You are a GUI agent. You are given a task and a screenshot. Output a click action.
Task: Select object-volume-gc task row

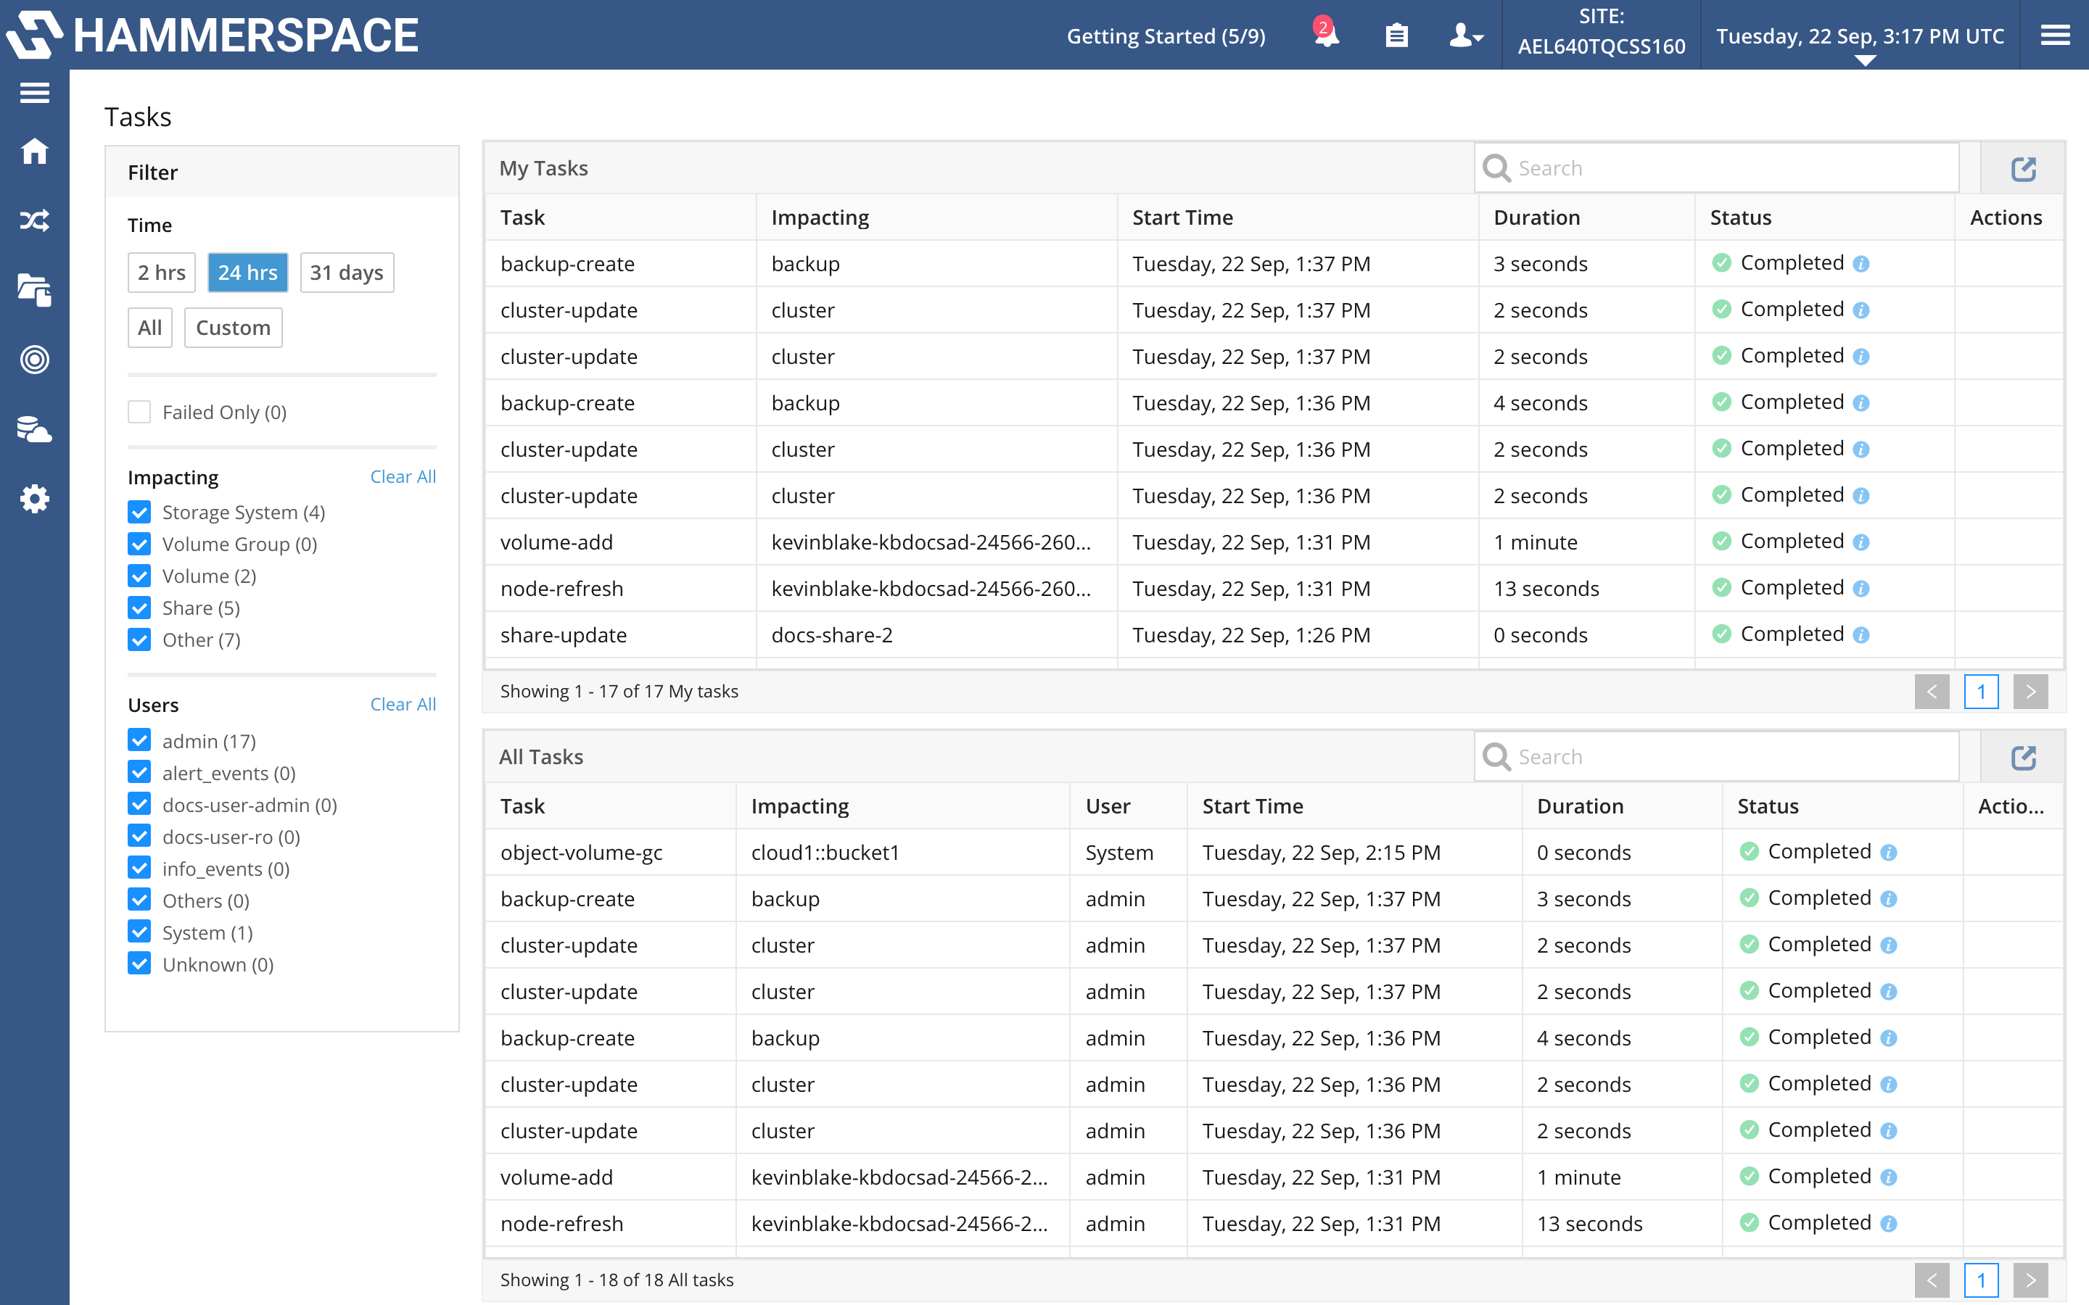coord(1274,853)
